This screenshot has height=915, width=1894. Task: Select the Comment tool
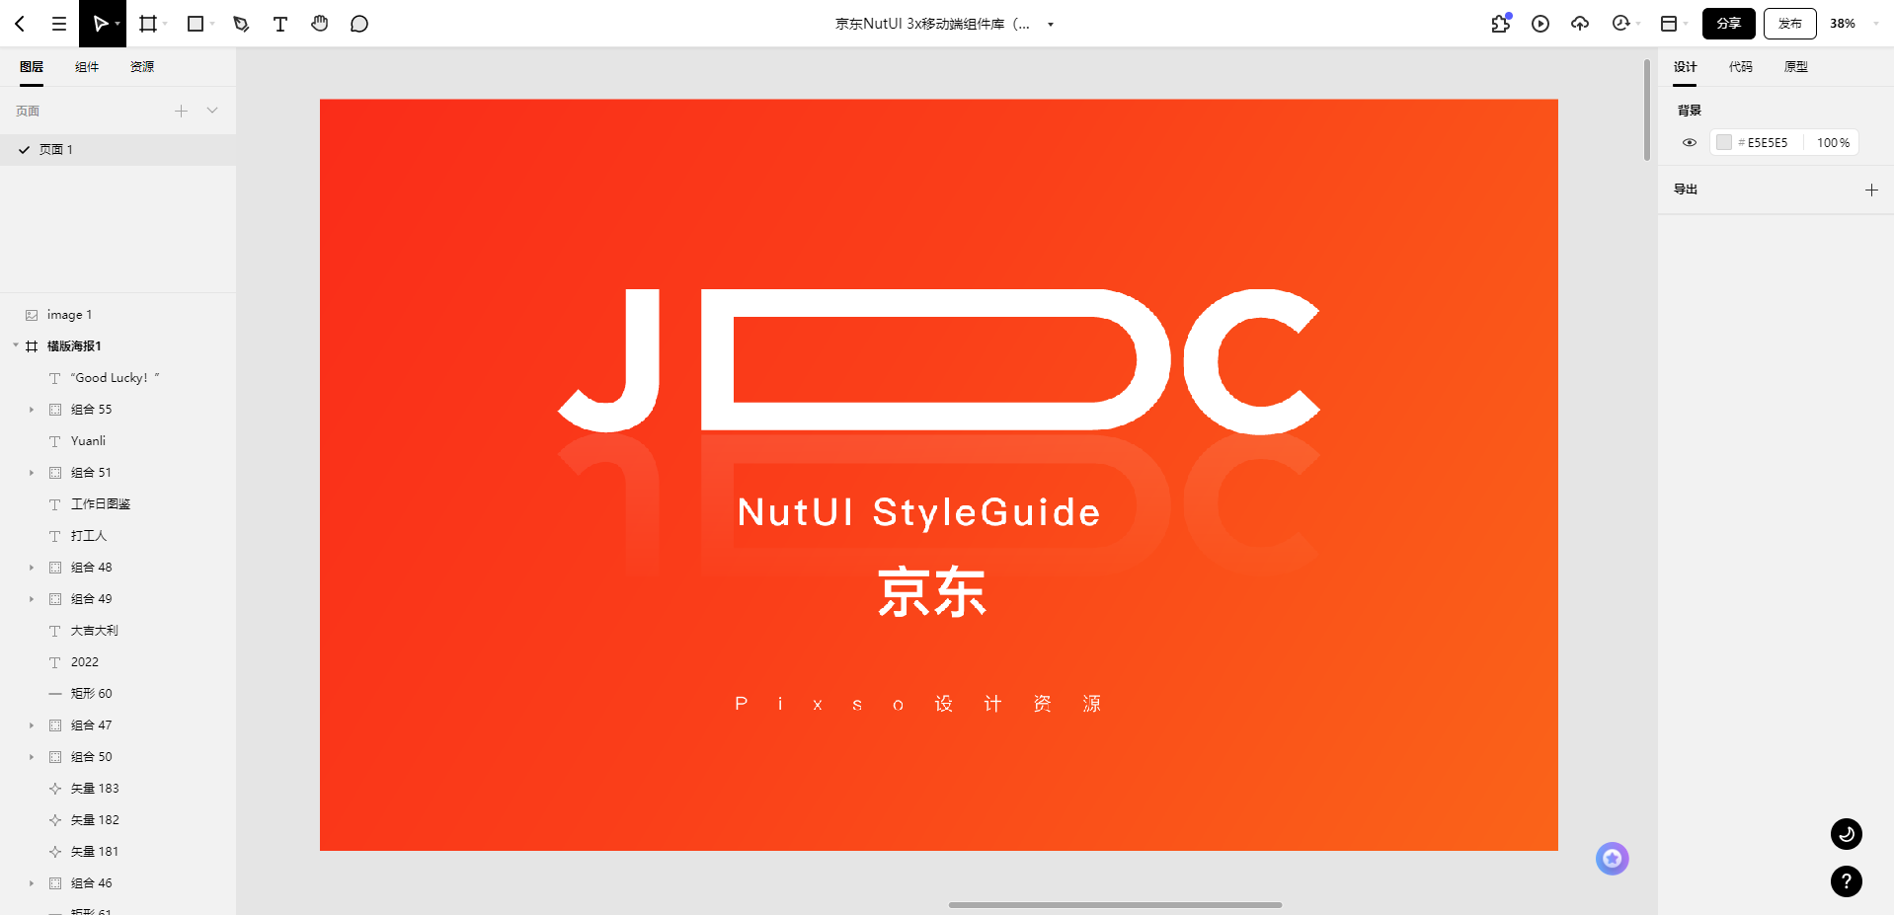(x=359, y=24)
